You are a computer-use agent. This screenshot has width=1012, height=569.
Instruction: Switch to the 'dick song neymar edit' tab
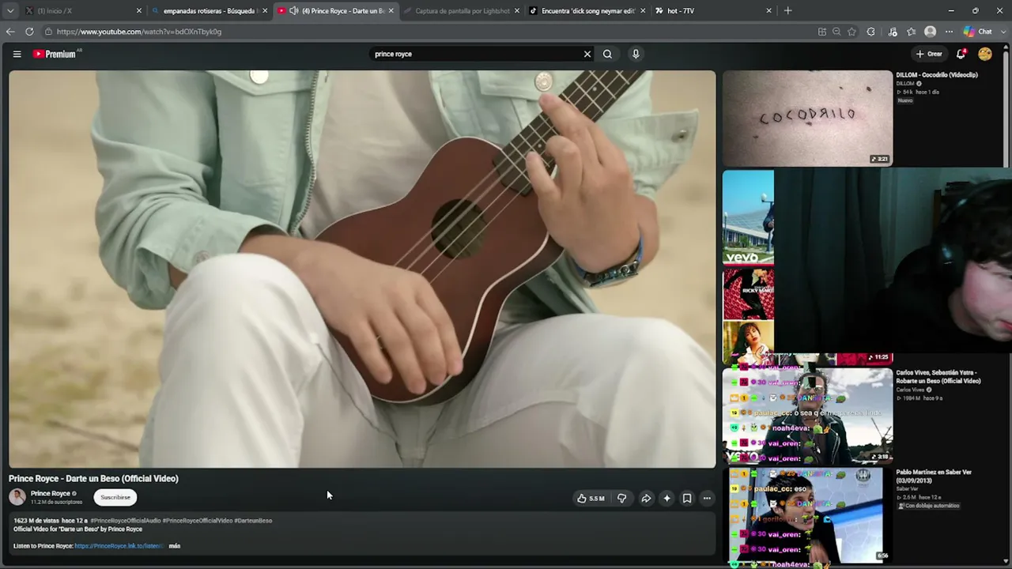pyautogui.click(x=587, y=11)
